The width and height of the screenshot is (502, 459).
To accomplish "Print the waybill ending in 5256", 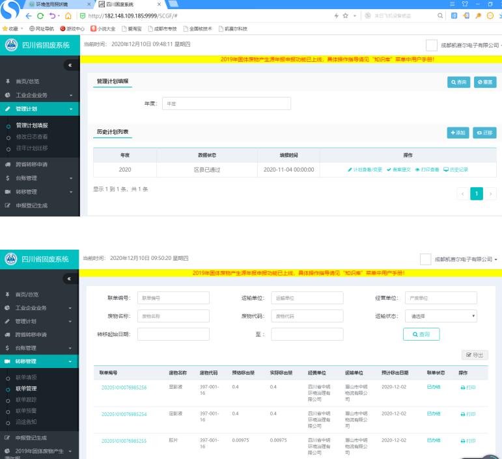I will pyautogui.click(x=467, y=387).
